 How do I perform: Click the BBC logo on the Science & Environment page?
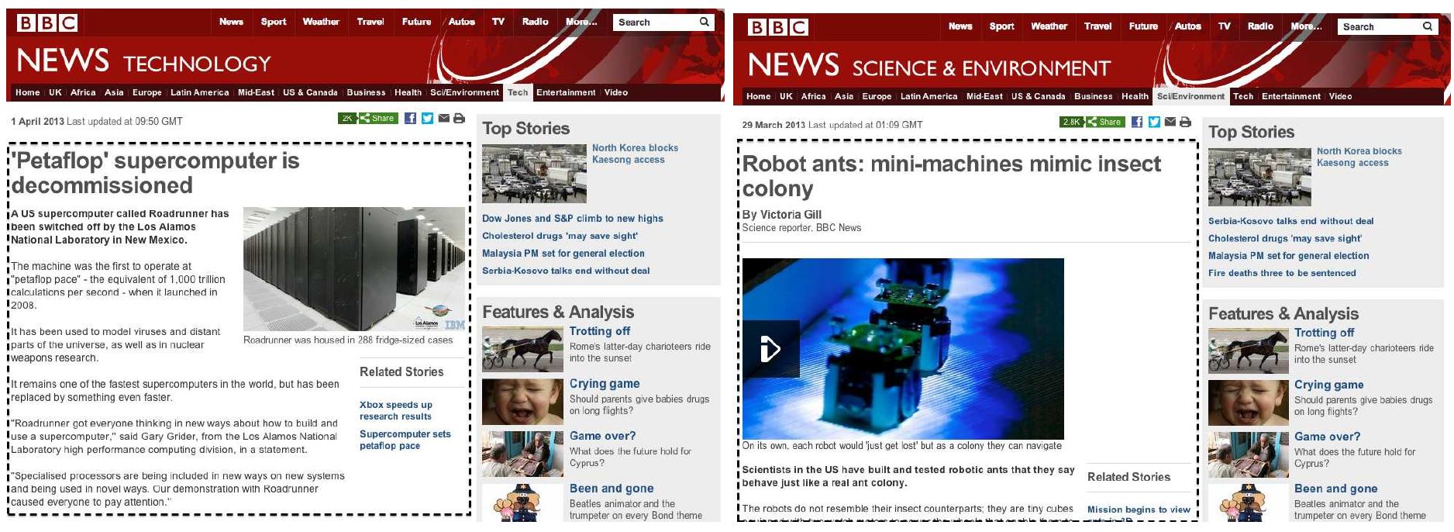point(777,27)
